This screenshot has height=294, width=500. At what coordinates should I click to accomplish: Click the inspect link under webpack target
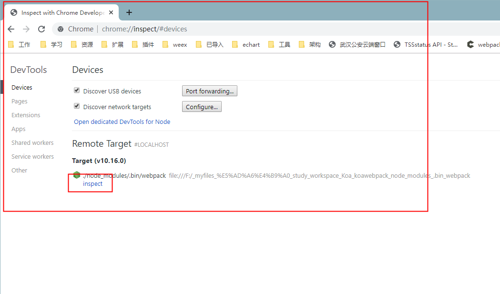92,183
